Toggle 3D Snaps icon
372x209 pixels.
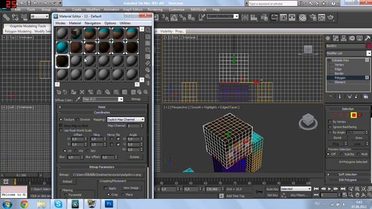tap(165, 17)
